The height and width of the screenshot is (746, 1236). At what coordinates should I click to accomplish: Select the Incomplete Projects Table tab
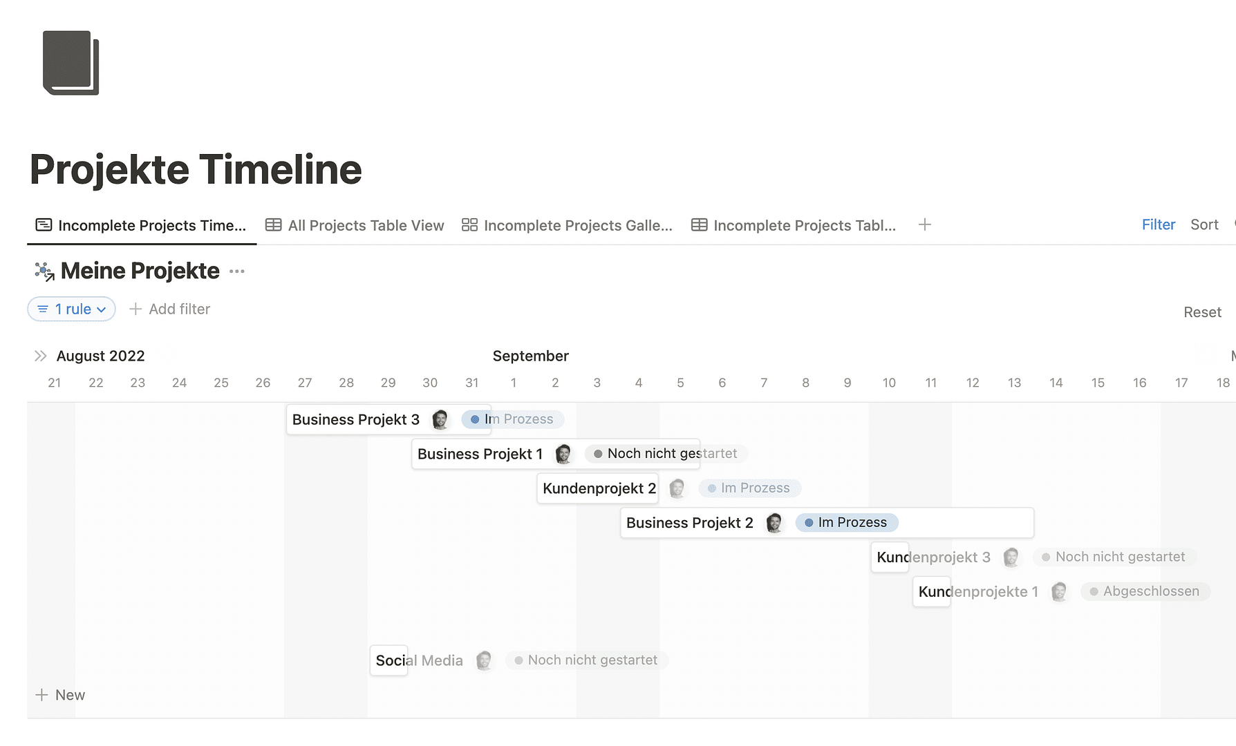(794, 225)
